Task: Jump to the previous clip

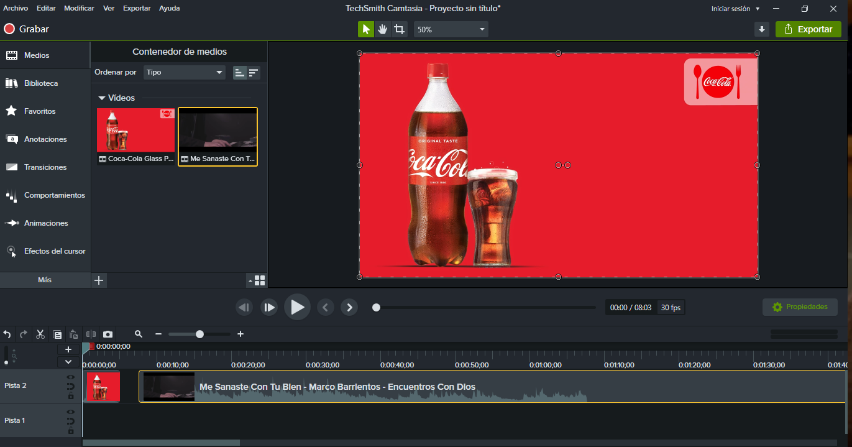Action: 325,307
